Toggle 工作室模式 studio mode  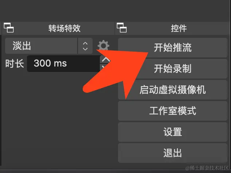tap(172, 111)
